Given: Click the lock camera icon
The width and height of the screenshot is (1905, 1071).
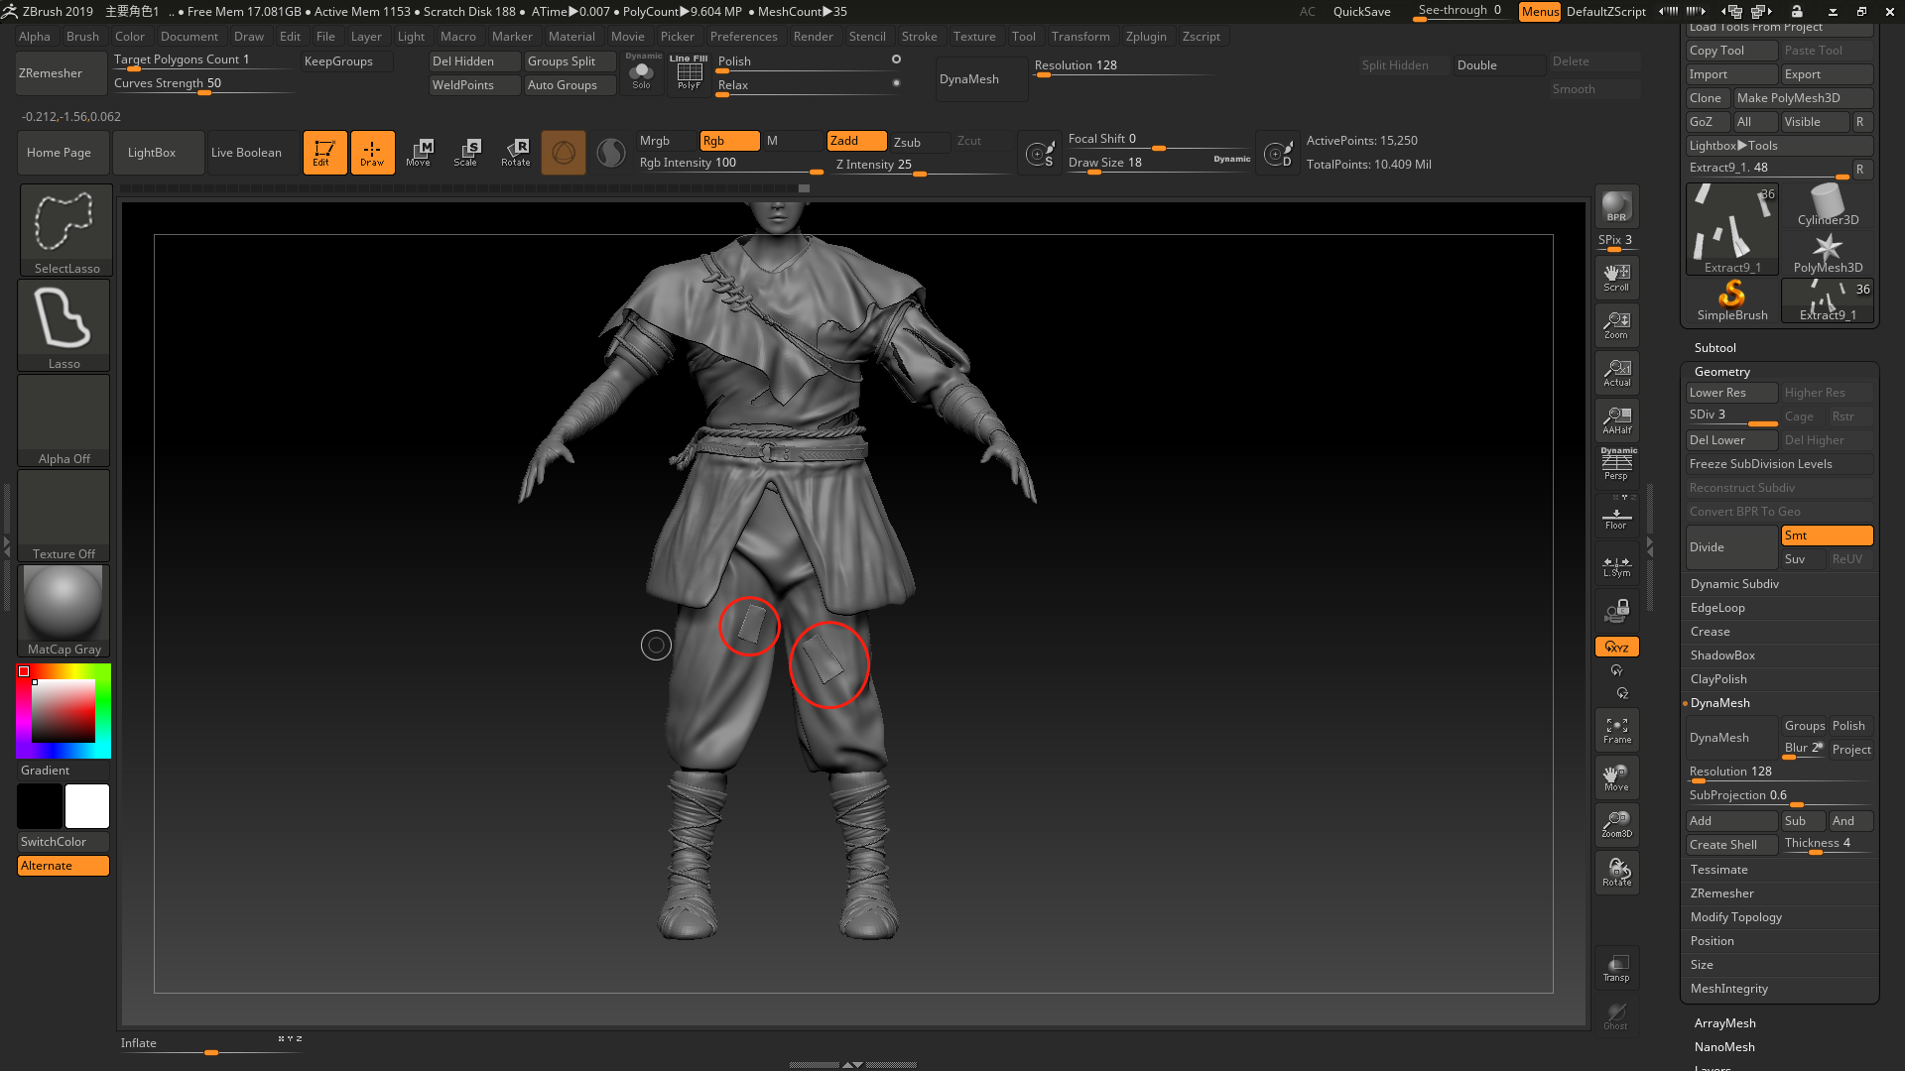Looking at the screenshot, I should coord(1616,609).
